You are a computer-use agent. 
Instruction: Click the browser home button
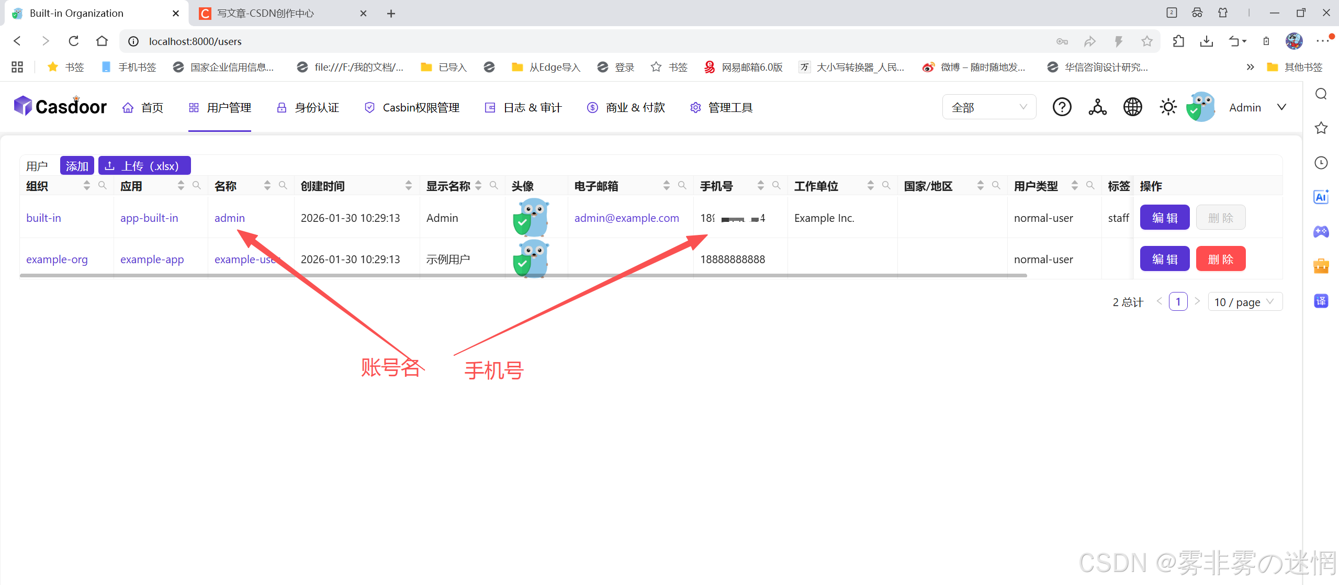pyautogui.click(x=102, y=41)
